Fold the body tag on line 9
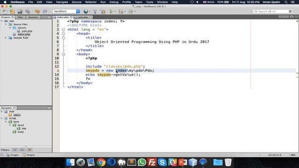 (64, 54)
